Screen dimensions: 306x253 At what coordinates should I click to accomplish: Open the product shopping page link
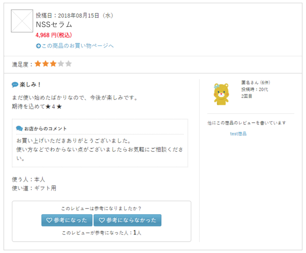pos(77,46)
